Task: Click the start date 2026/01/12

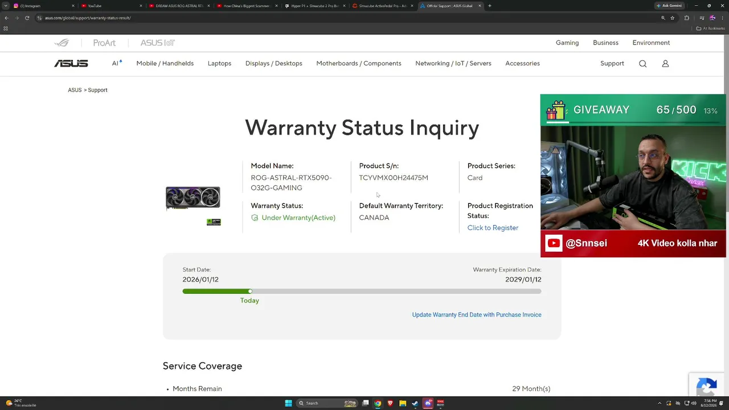Action: (200, 280)
